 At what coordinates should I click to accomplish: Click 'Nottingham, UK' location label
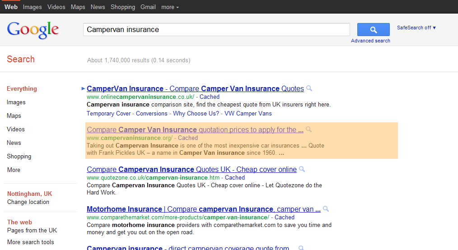coord(29,194)
